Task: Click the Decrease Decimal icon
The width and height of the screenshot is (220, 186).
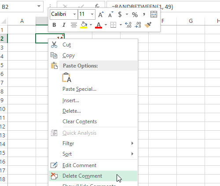Action: tap(138, 25)
